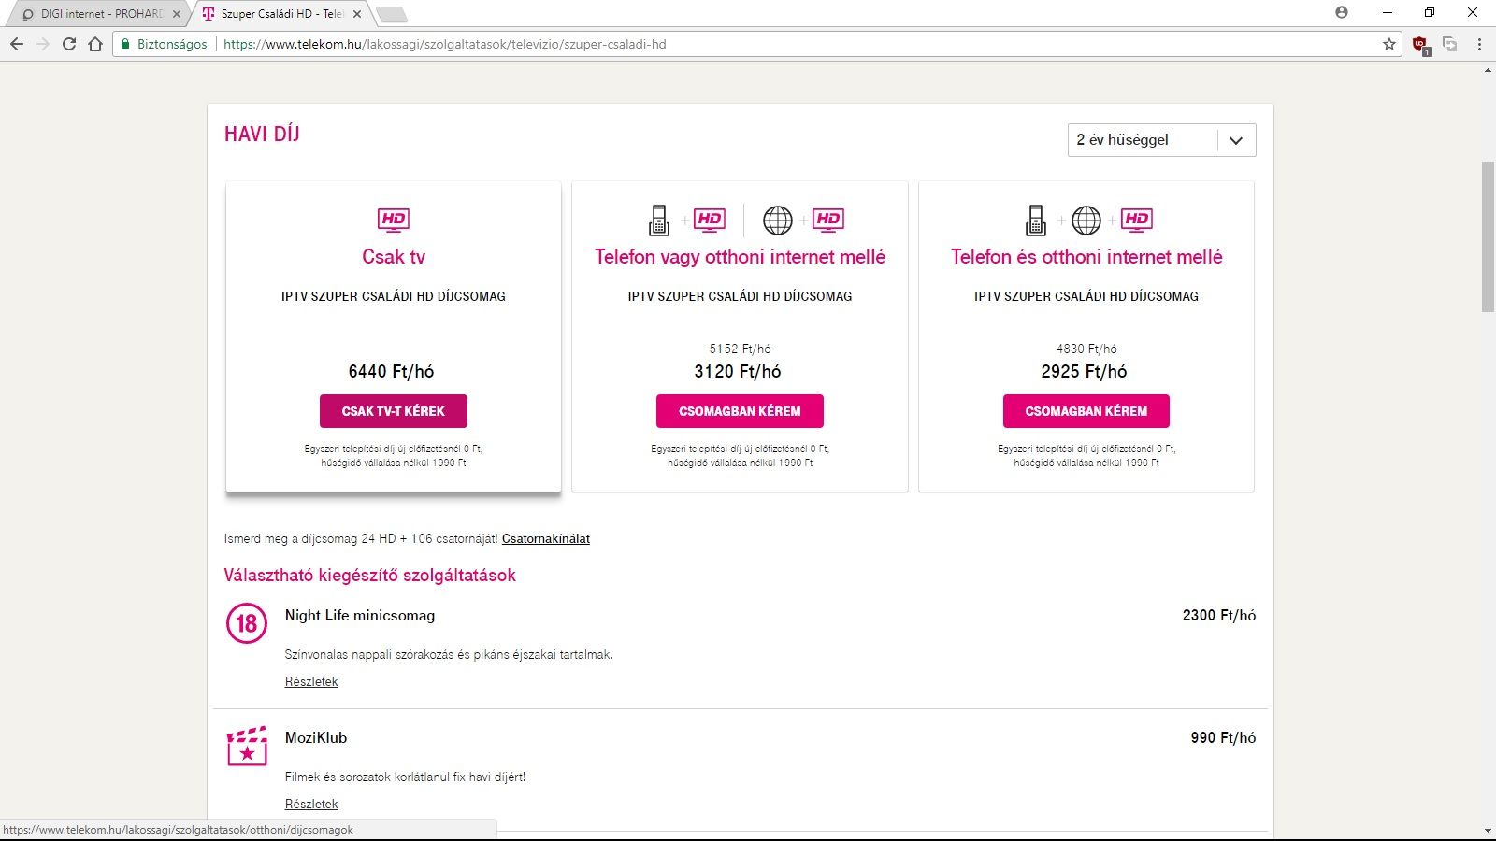Click the HD icon in Telefon és otthoni card
The width and height of the screenshot is (1496, 841).
coord(1137,220)
